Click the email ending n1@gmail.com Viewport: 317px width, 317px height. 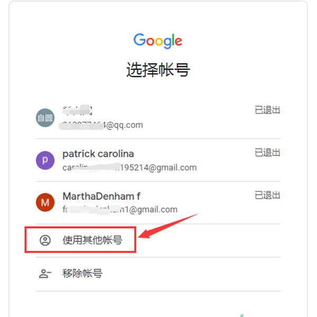click(120, 210)
